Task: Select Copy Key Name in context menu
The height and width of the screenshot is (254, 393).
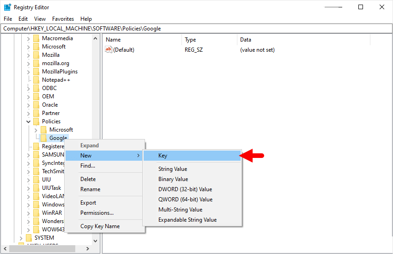Action: tap(105, 226)
